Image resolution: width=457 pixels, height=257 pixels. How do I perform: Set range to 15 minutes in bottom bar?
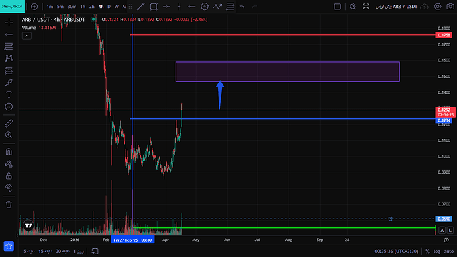[x=45, y=251]
